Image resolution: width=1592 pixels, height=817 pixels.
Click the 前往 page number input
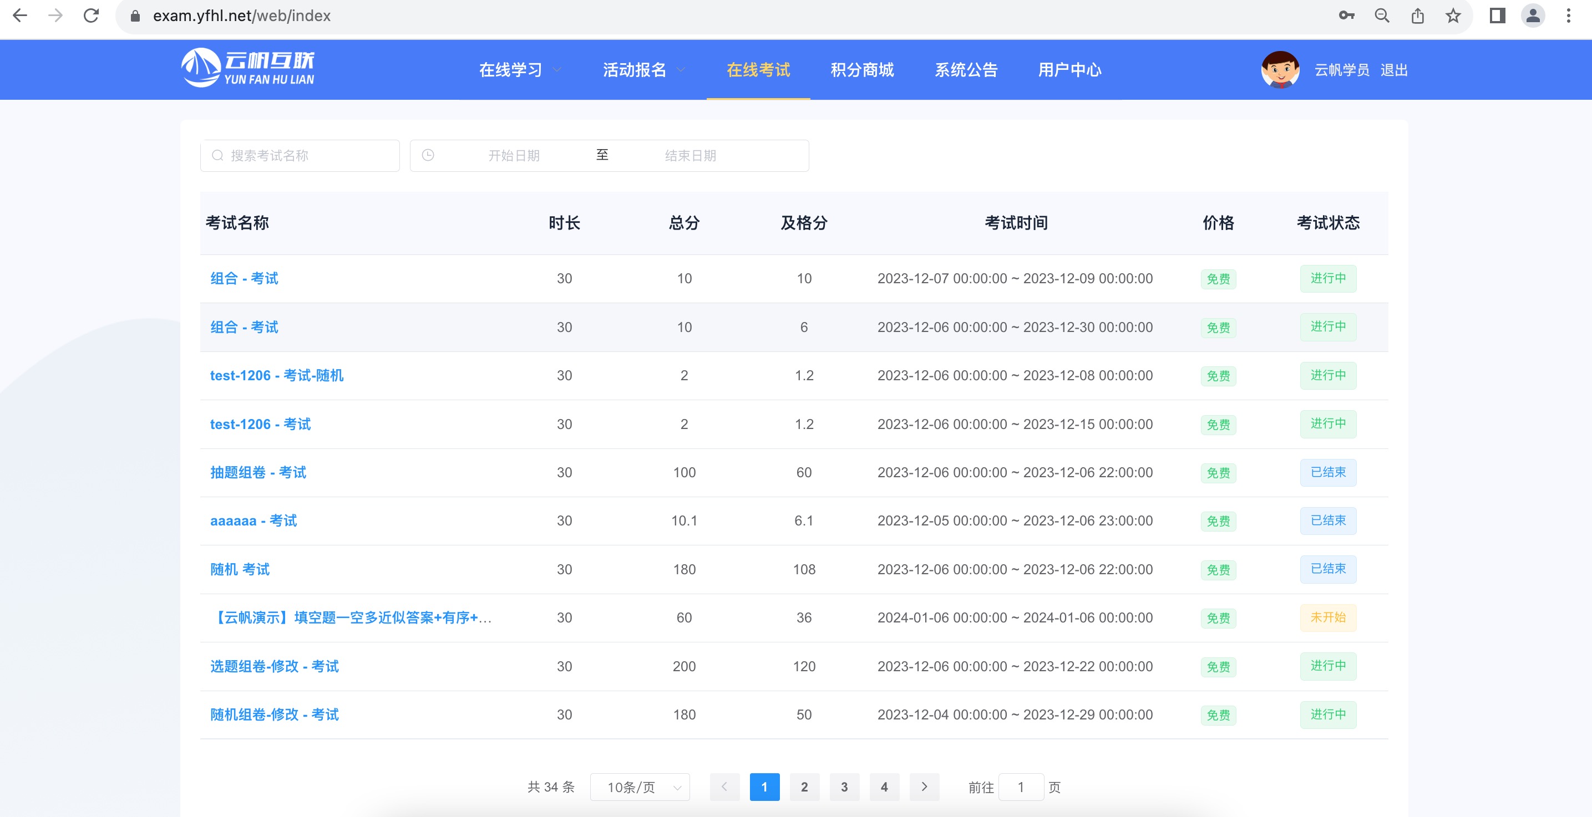click(x=1021, y=788)
